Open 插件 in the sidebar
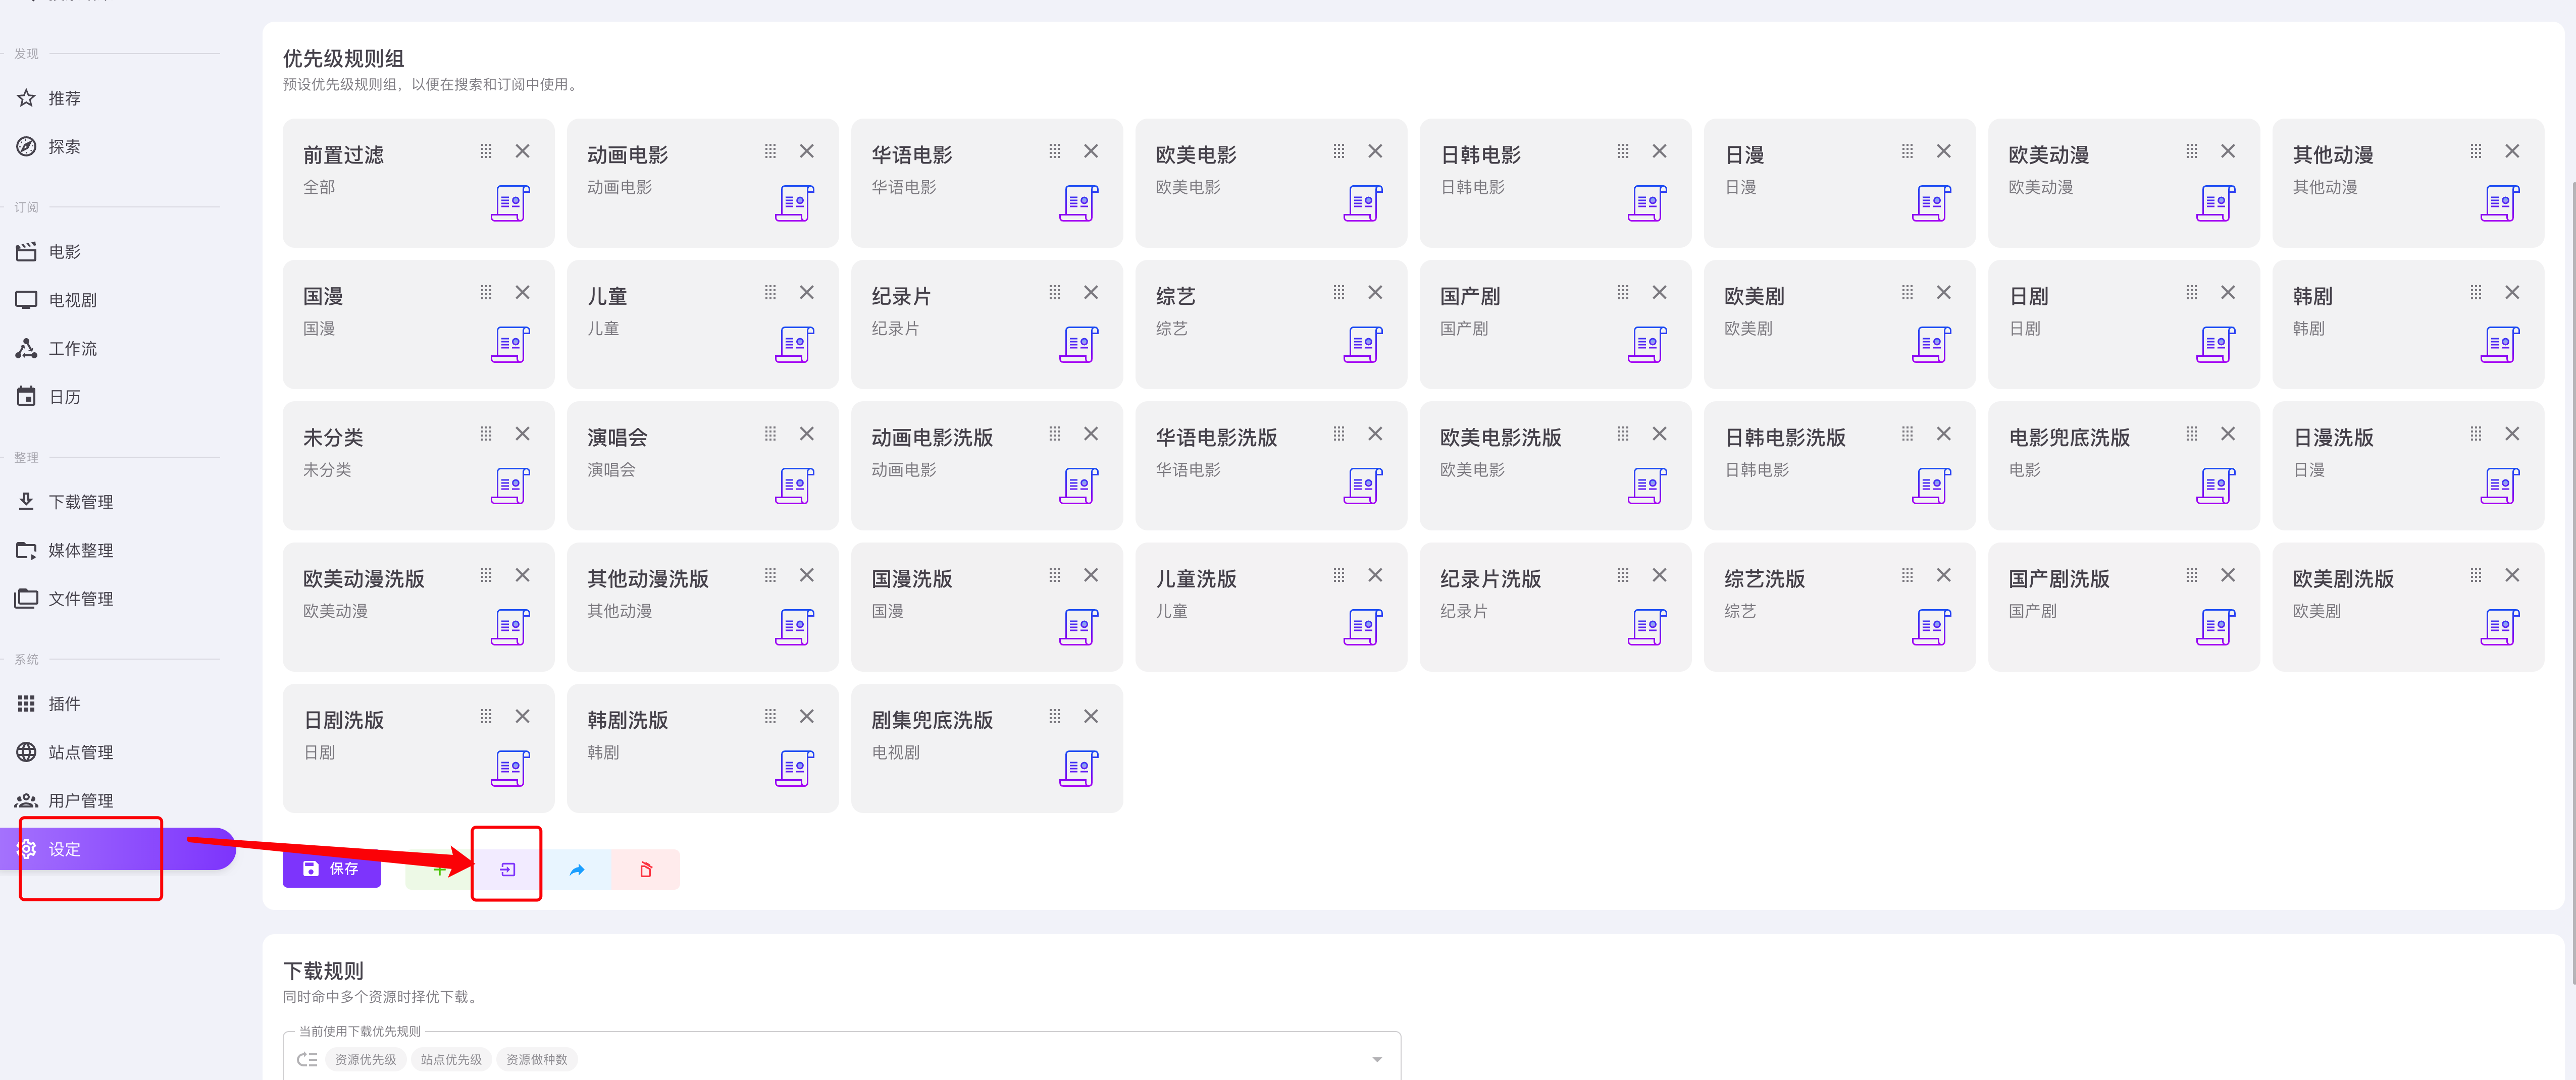 pos(64,703)
